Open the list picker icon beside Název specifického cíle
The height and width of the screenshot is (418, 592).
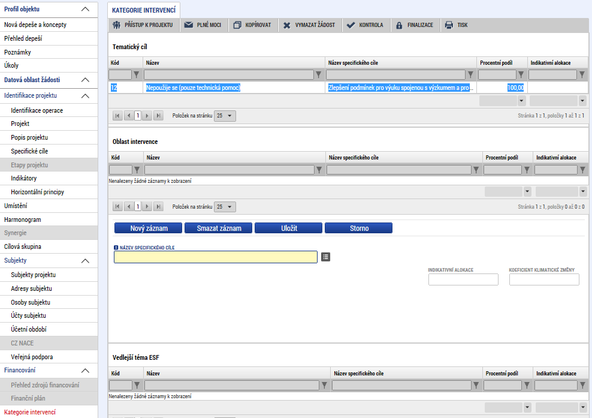[325, 257]
